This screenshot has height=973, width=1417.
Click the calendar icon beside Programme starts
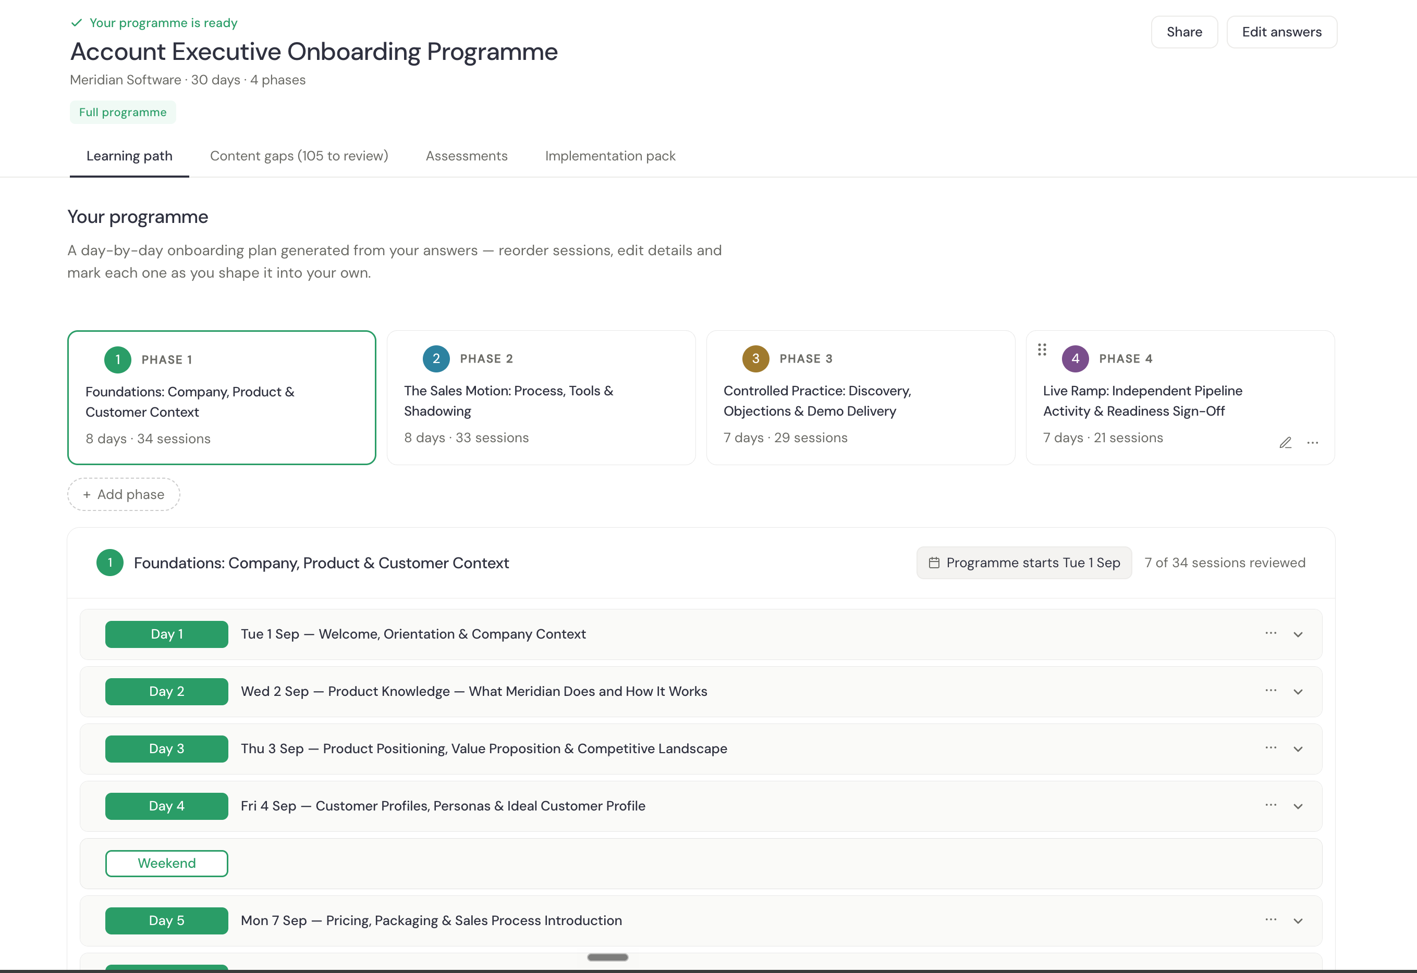tap(934, 563)
